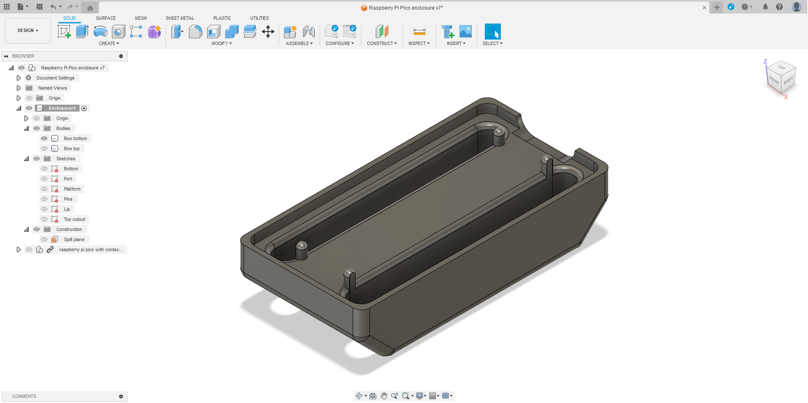Show the Box top body
Screen dimensions: 808x403
pos(44,148)
